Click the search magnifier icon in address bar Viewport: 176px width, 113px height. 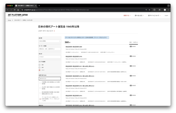click(146, 10)
